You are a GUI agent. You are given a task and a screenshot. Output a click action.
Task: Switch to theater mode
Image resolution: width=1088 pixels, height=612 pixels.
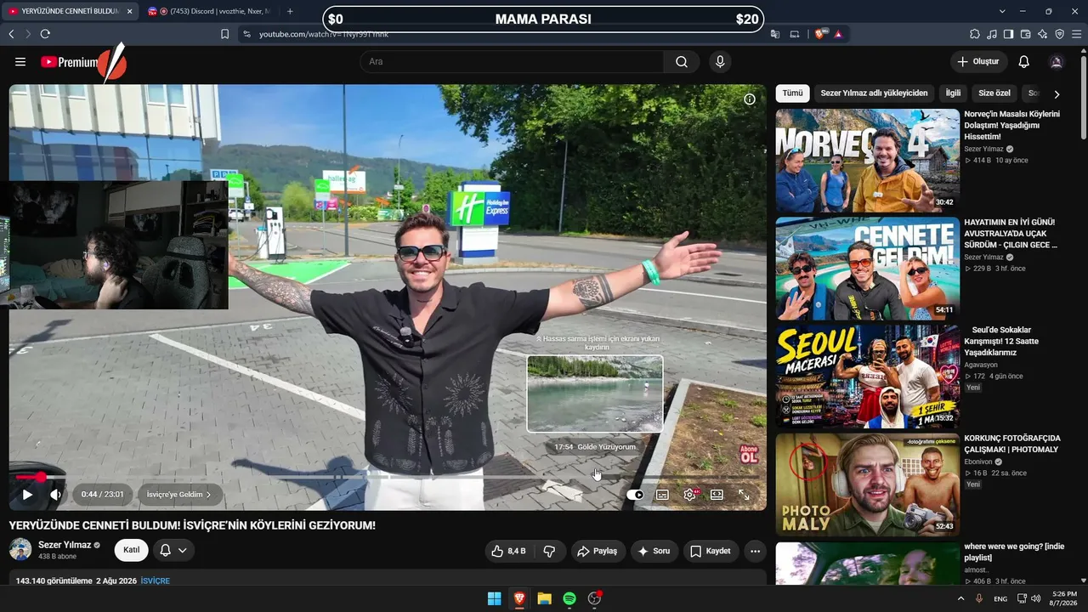click(717, 495)
